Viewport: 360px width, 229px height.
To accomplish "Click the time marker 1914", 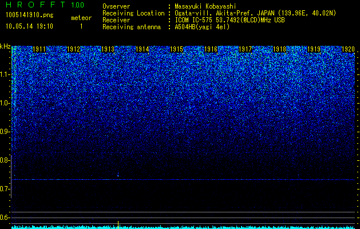I will point(143,49).
